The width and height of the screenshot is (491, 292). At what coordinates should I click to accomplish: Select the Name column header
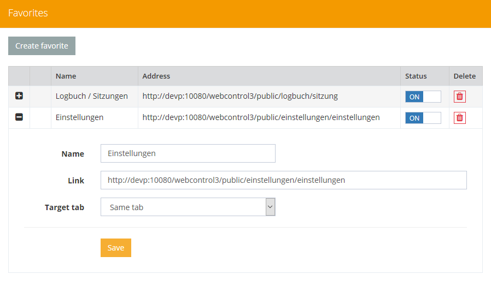[66, 76]
